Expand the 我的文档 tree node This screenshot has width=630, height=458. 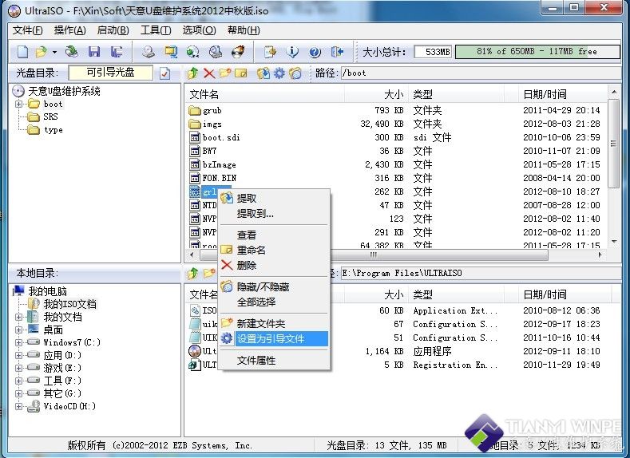18,317
